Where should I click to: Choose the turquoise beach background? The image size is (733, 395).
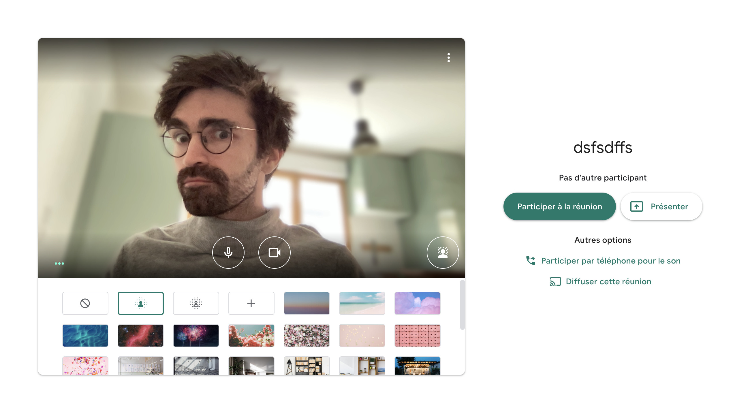tap(362, 303)
